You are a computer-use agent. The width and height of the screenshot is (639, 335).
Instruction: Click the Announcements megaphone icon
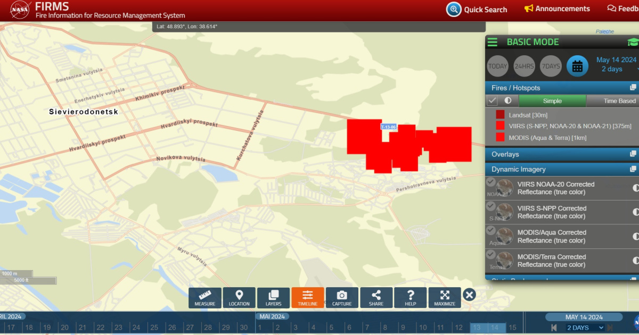coord(529,9)
